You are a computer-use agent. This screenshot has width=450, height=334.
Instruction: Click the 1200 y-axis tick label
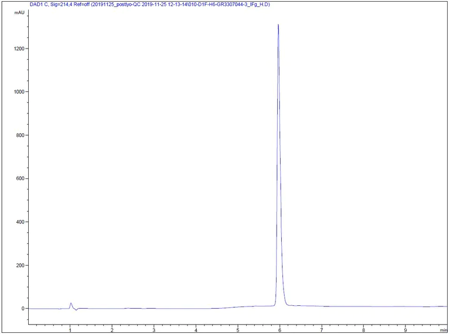click(x=19, y=49)
